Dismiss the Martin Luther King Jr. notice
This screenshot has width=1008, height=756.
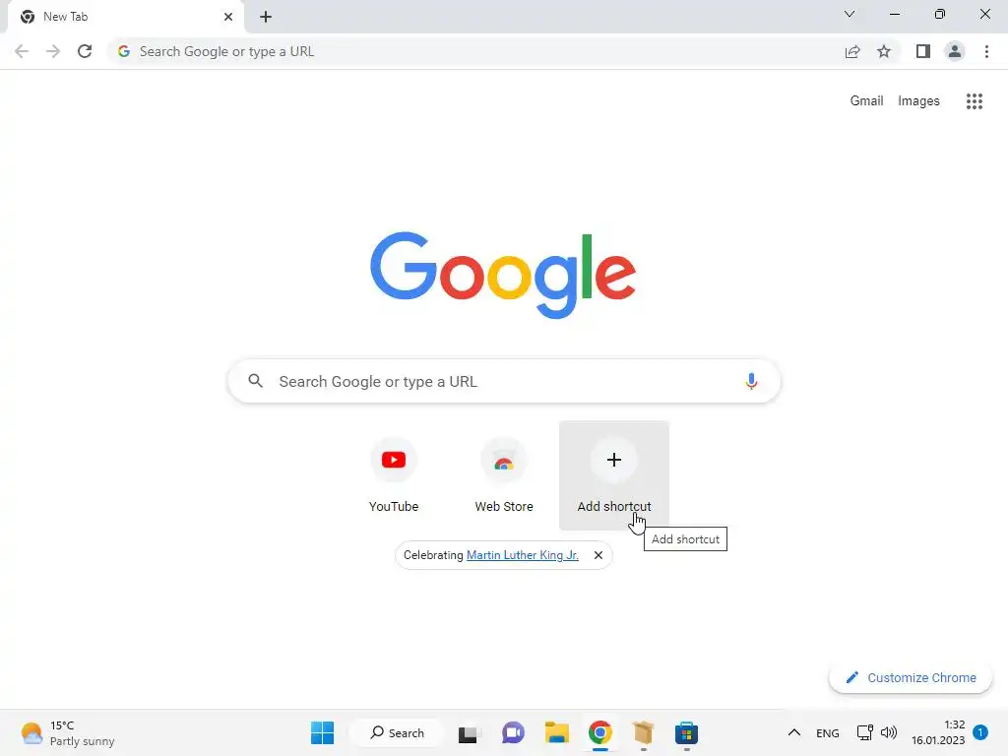[x=598, y=555]
